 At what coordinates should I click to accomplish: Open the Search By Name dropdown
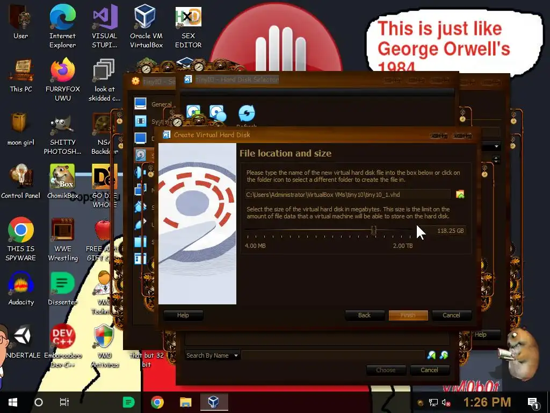212,355
